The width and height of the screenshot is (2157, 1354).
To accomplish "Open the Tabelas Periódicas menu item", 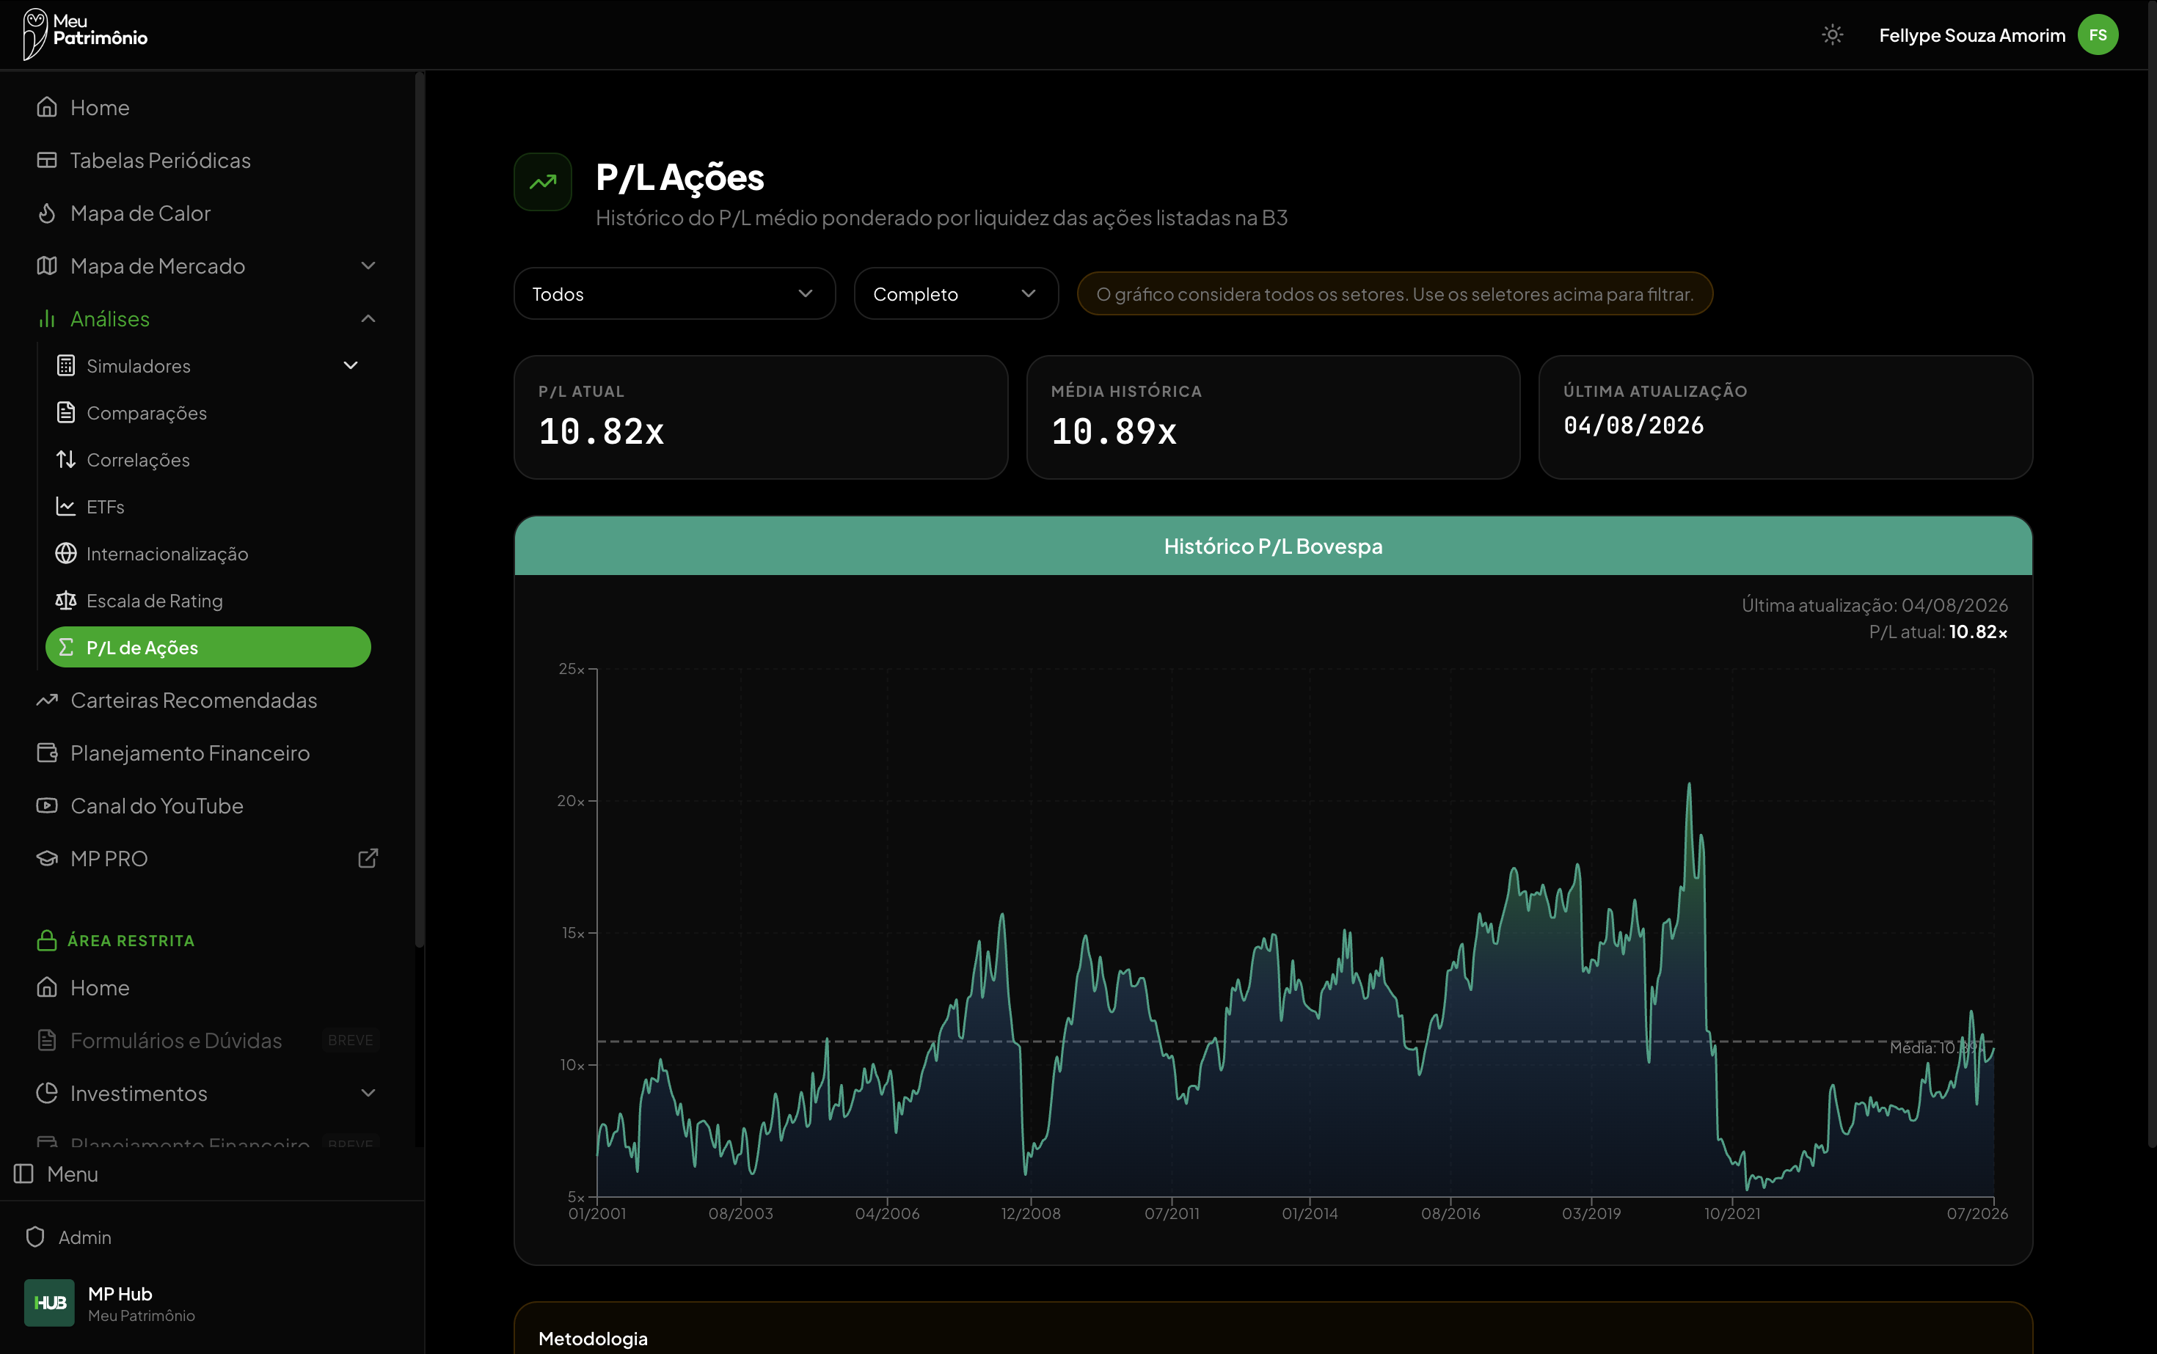I will pyautogui.click(x=208, y=161).
